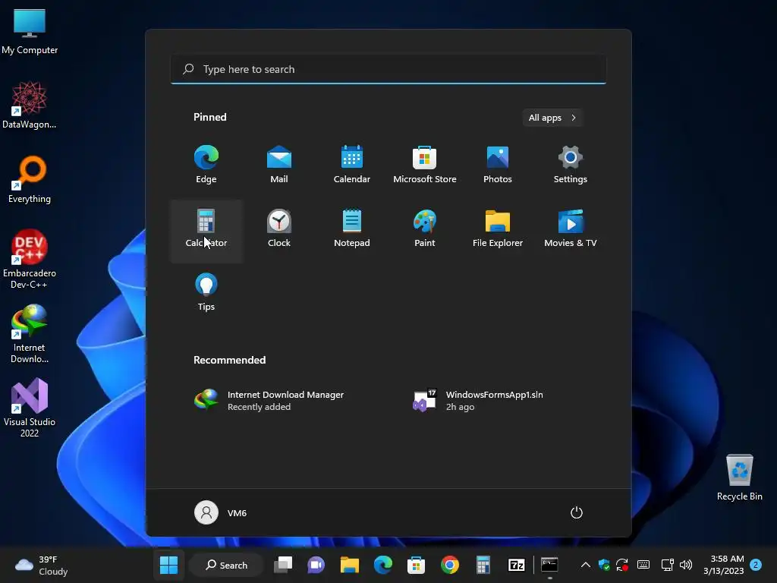Screen dimensions: 777x583
Task: Open the touch keyboard tray icon
Action: point(643,565)
